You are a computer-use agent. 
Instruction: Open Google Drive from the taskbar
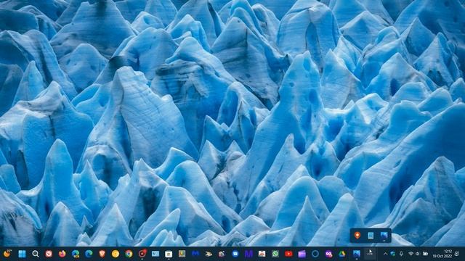(x=342, y=254)
